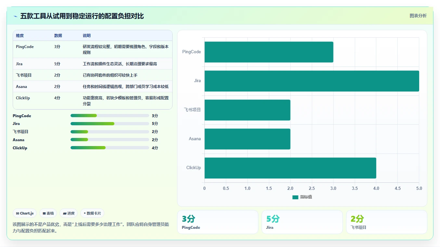Click the PingCode bar in chart
The width and height of the screenshot is (440, 247).
click(x=269, y=52)
